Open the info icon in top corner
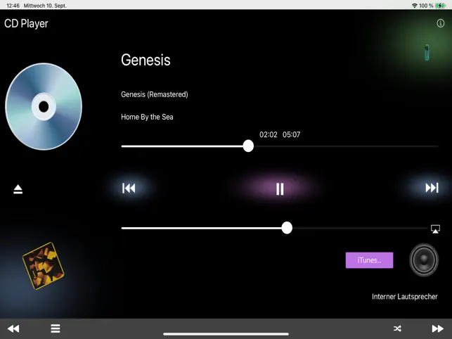 440,23
